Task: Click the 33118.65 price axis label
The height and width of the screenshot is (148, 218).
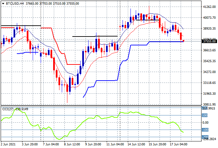Action: tap(209, 83)
